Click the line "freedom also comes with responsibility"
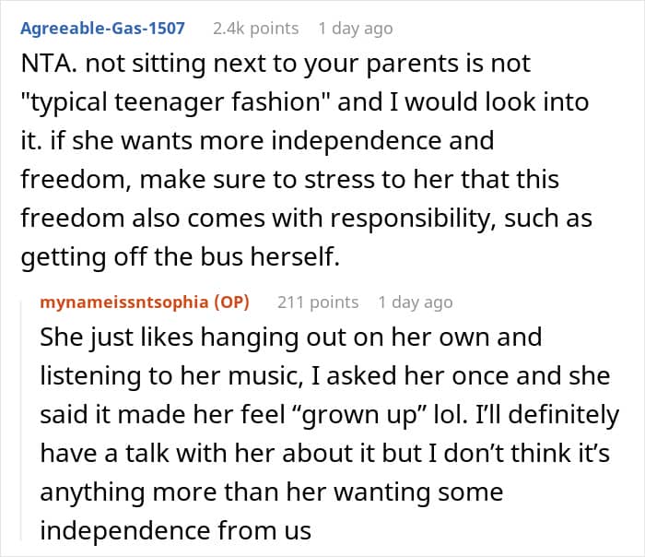The width and height of the screenshot is (645, 557). 307,219
